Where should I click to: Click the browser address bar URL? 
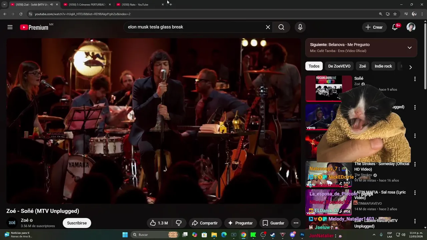(x=83, y=14)
